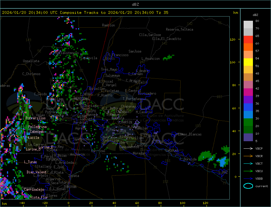Viewport: 271px width, 207px height.
Task: Click the green radar echo near L_Asuncion
Action: coord(169,57)
